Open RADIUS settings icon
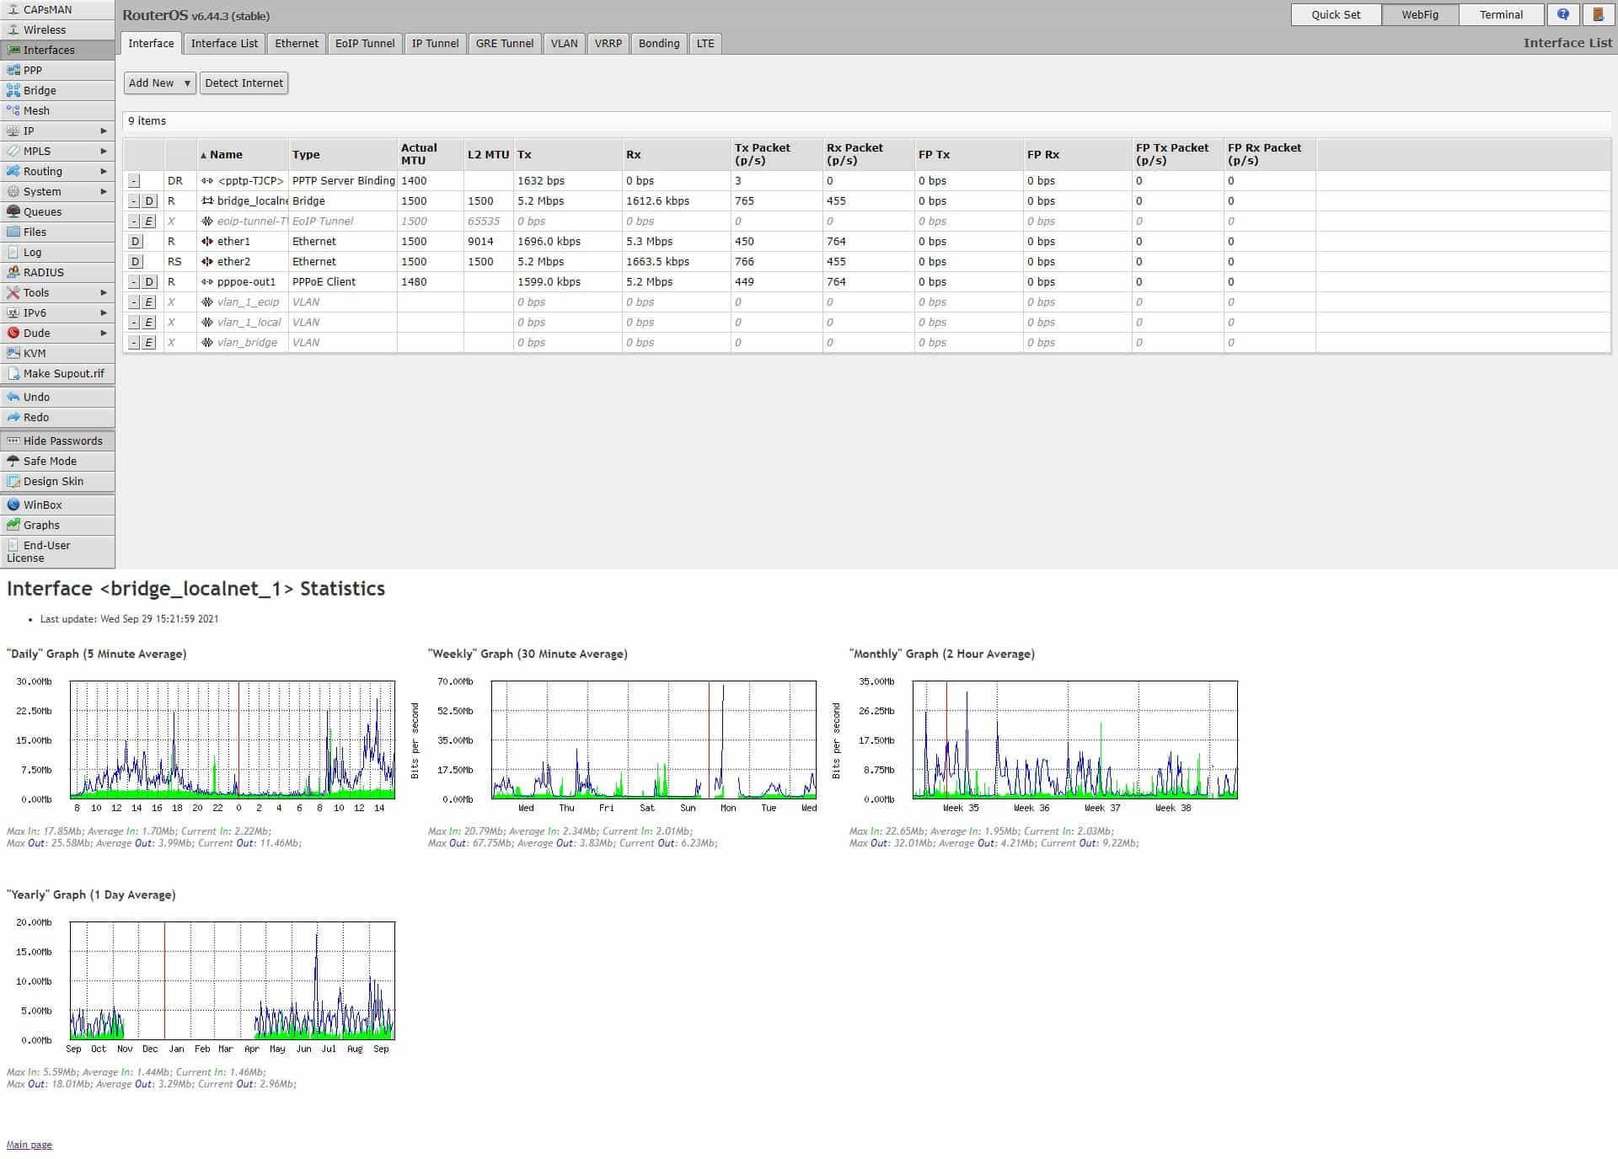Viewport: 1618px width, 1159px height. pos(13,272)
